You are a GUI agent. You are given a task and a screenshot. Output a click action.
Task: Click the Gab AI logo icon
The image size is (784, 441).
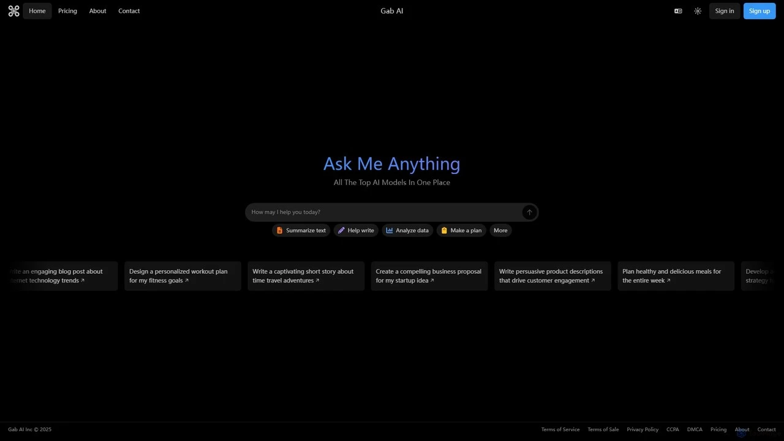pos(13,11)
